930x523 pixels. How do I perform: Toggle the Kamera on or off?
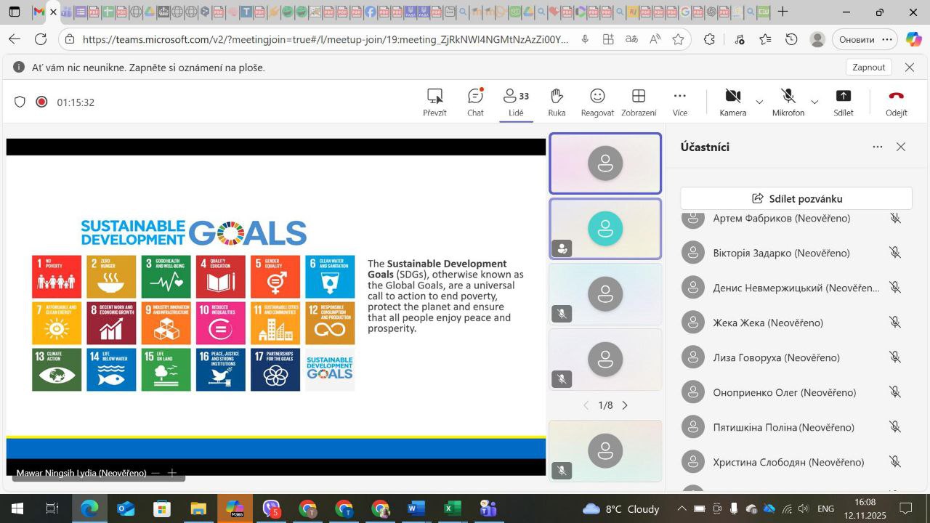coord(732,102)
